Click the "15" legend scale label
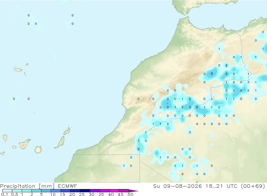This screenshot has width=267, height=196. 62,194
